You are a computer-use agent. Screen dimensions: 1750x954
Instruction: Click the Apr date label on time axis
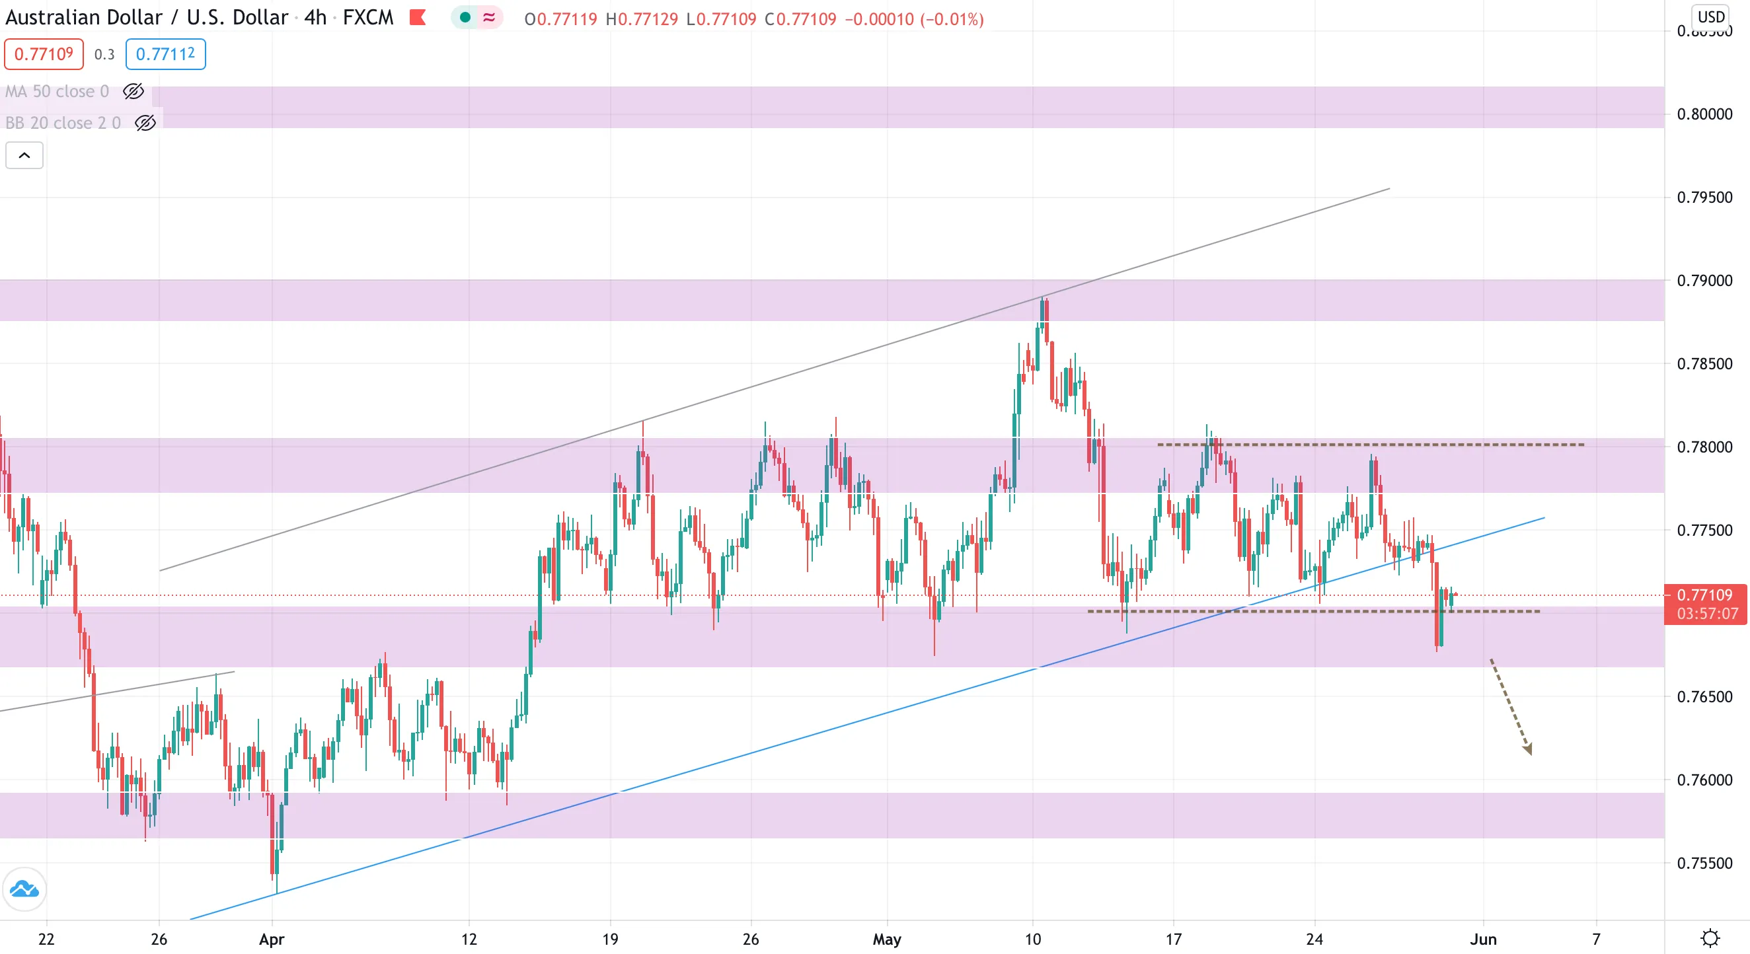pos(272,939)
